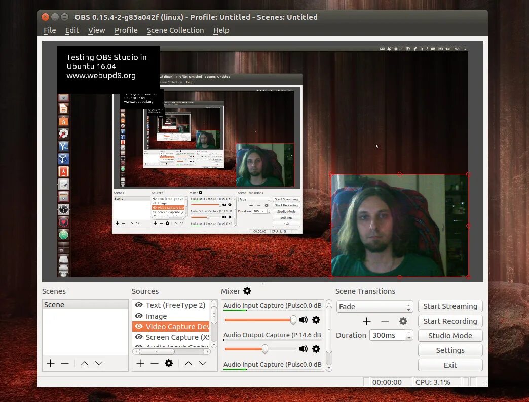Adjust first Audio Input Capture volume slider
The image size is (529, 402).
(x=260, y=320)
